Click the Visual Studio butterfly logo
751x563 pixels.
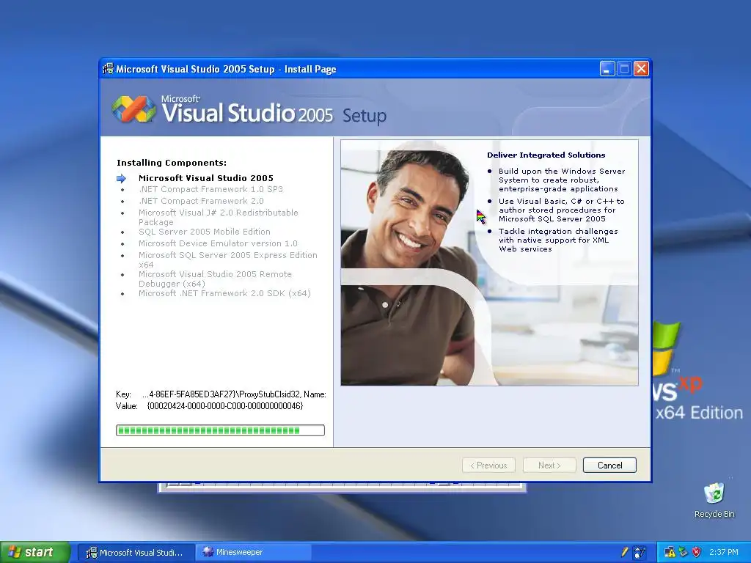tap(133, 109)
